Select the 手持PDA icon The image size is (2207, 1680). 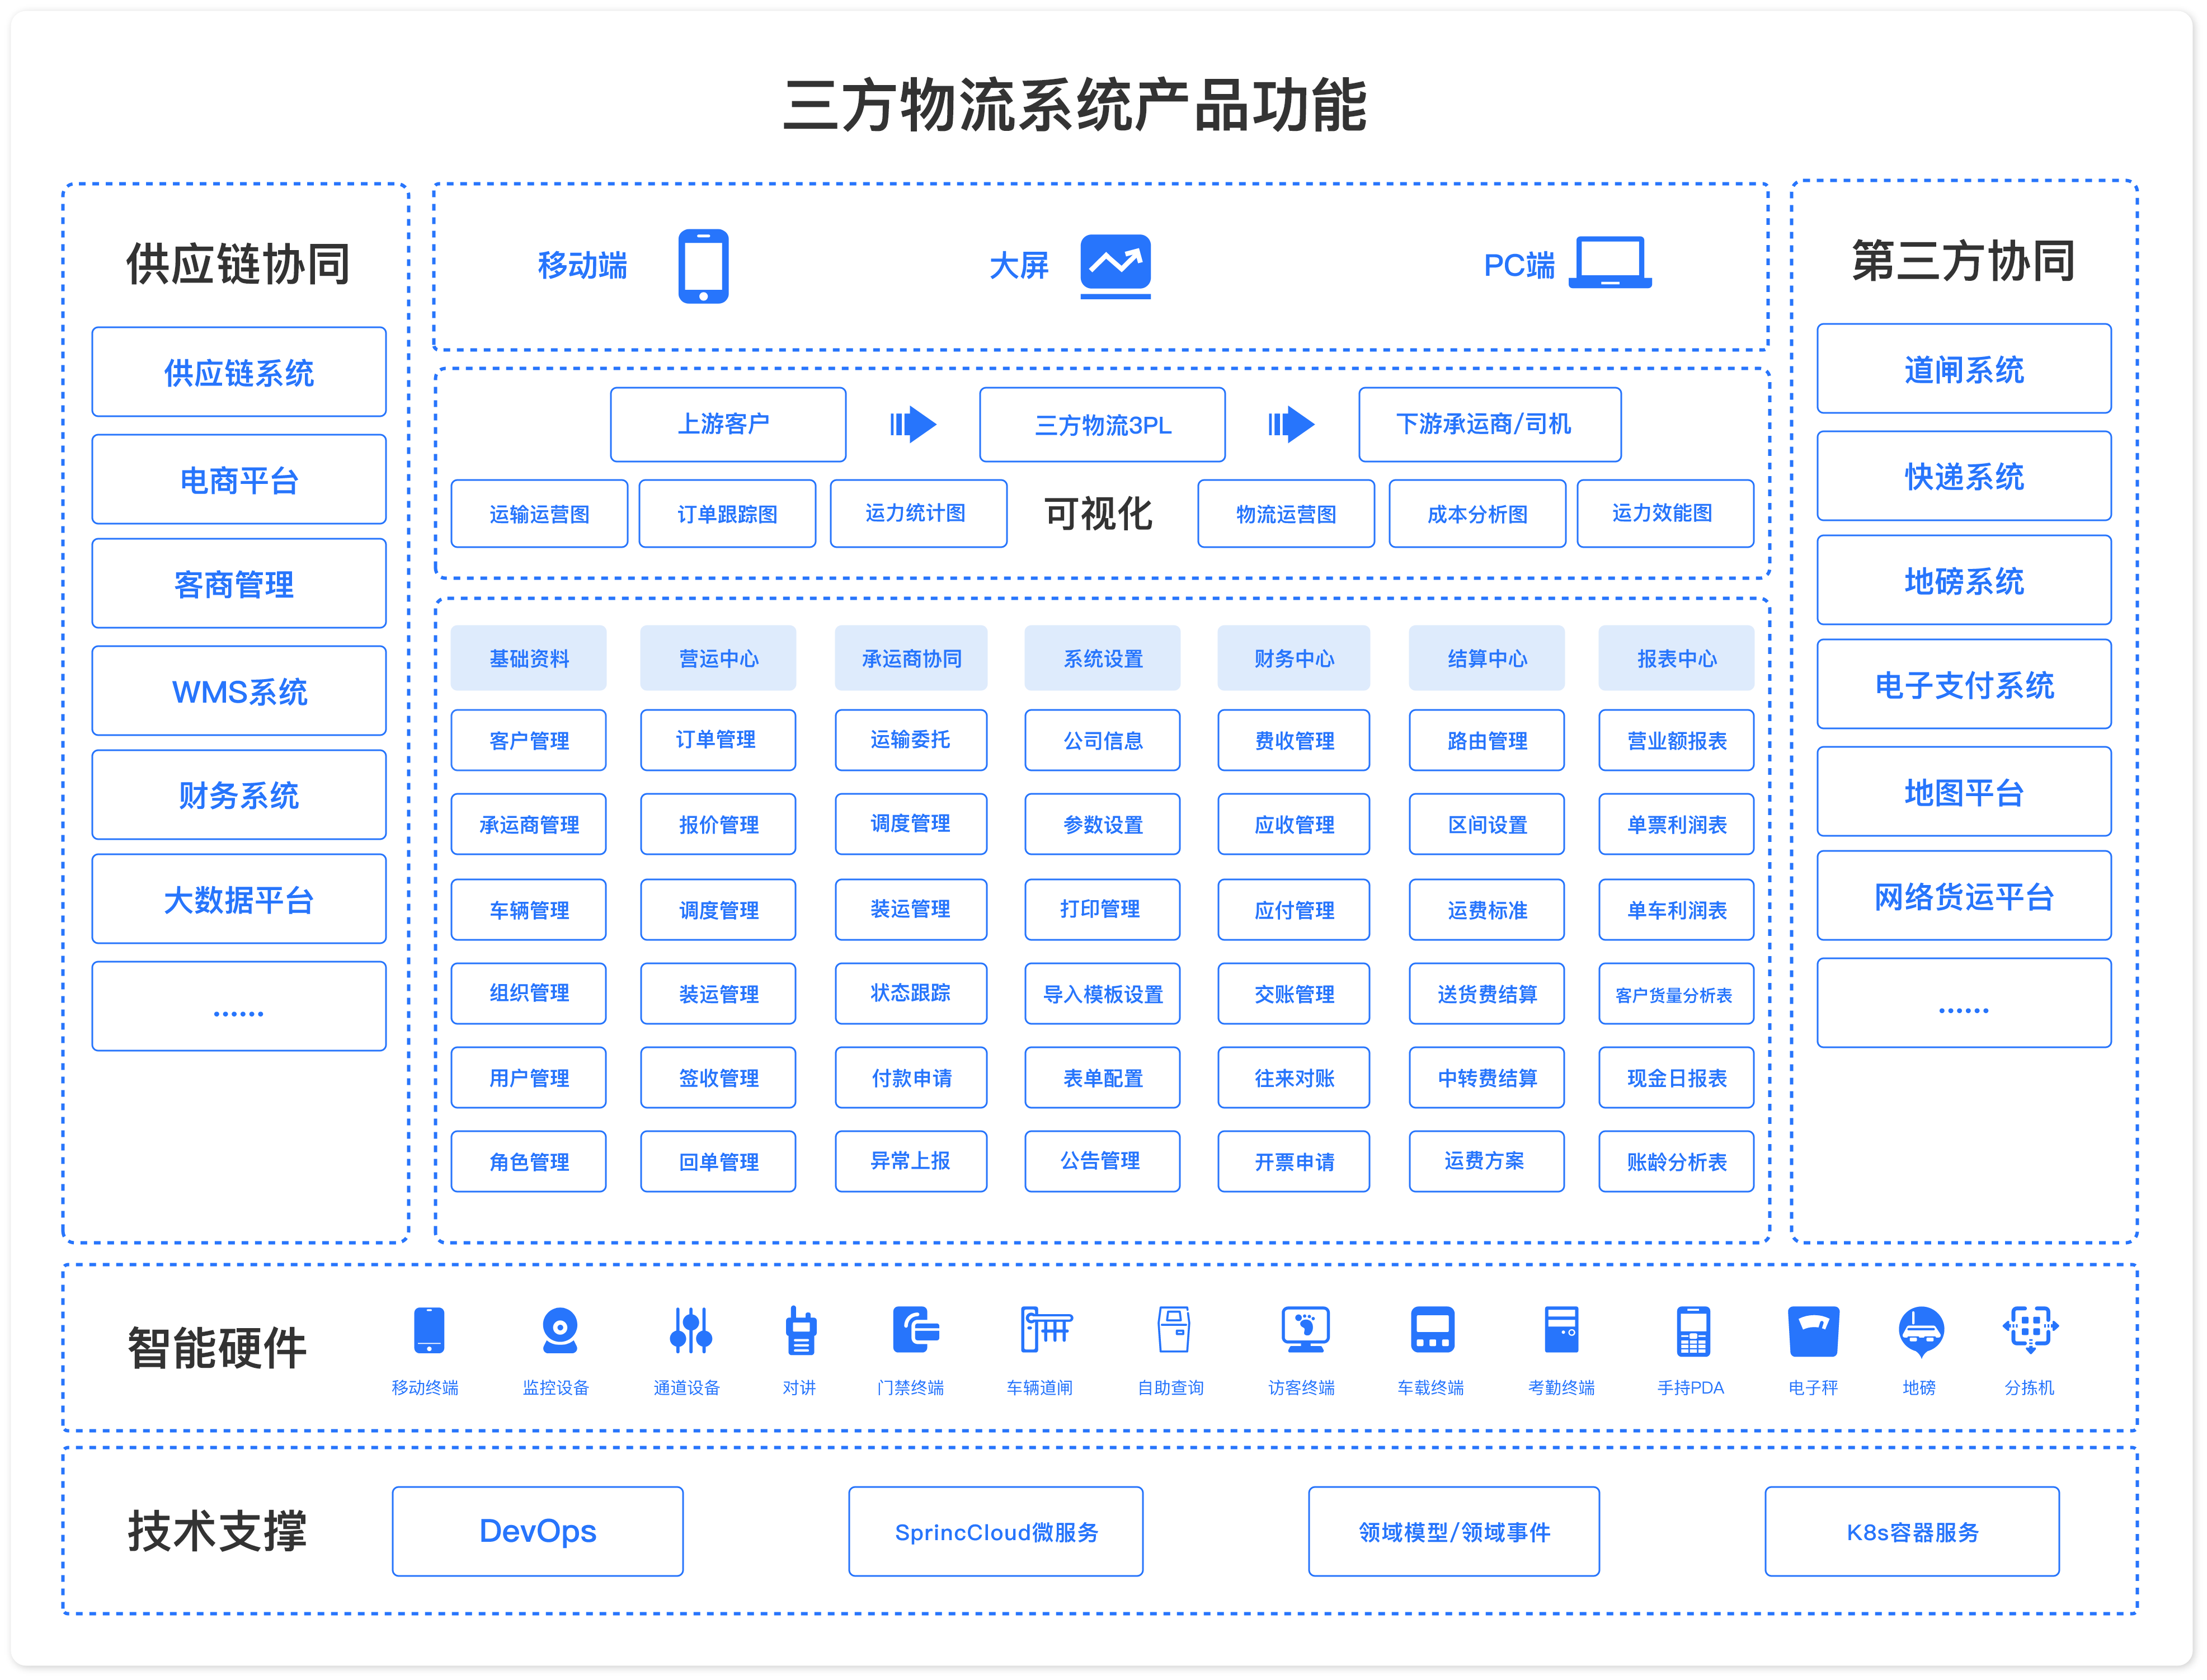[x=1693, y=1331]
